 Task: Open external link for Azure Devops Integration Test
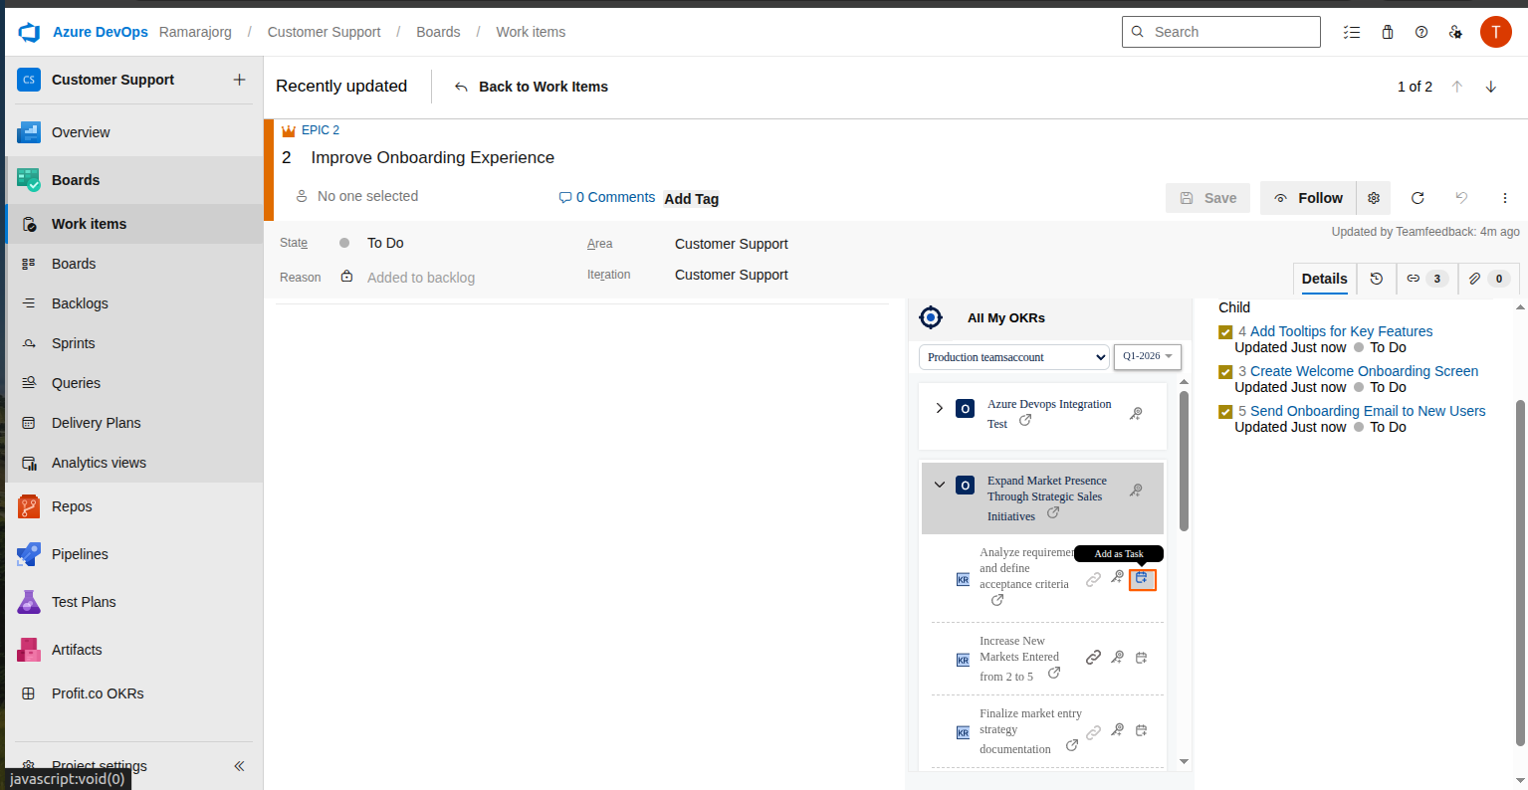click(x=1025, y=421)
